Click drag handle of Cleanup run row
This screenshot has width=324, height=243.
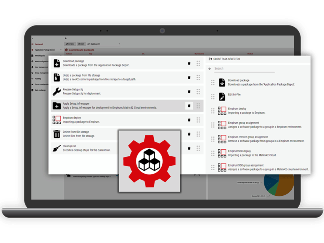click(x=198, y=148)
